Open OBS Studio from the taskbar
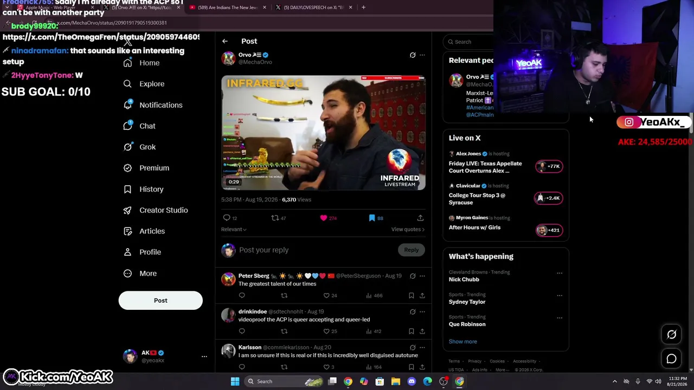This screenshot has width=694, height=390. coord(444,381)
